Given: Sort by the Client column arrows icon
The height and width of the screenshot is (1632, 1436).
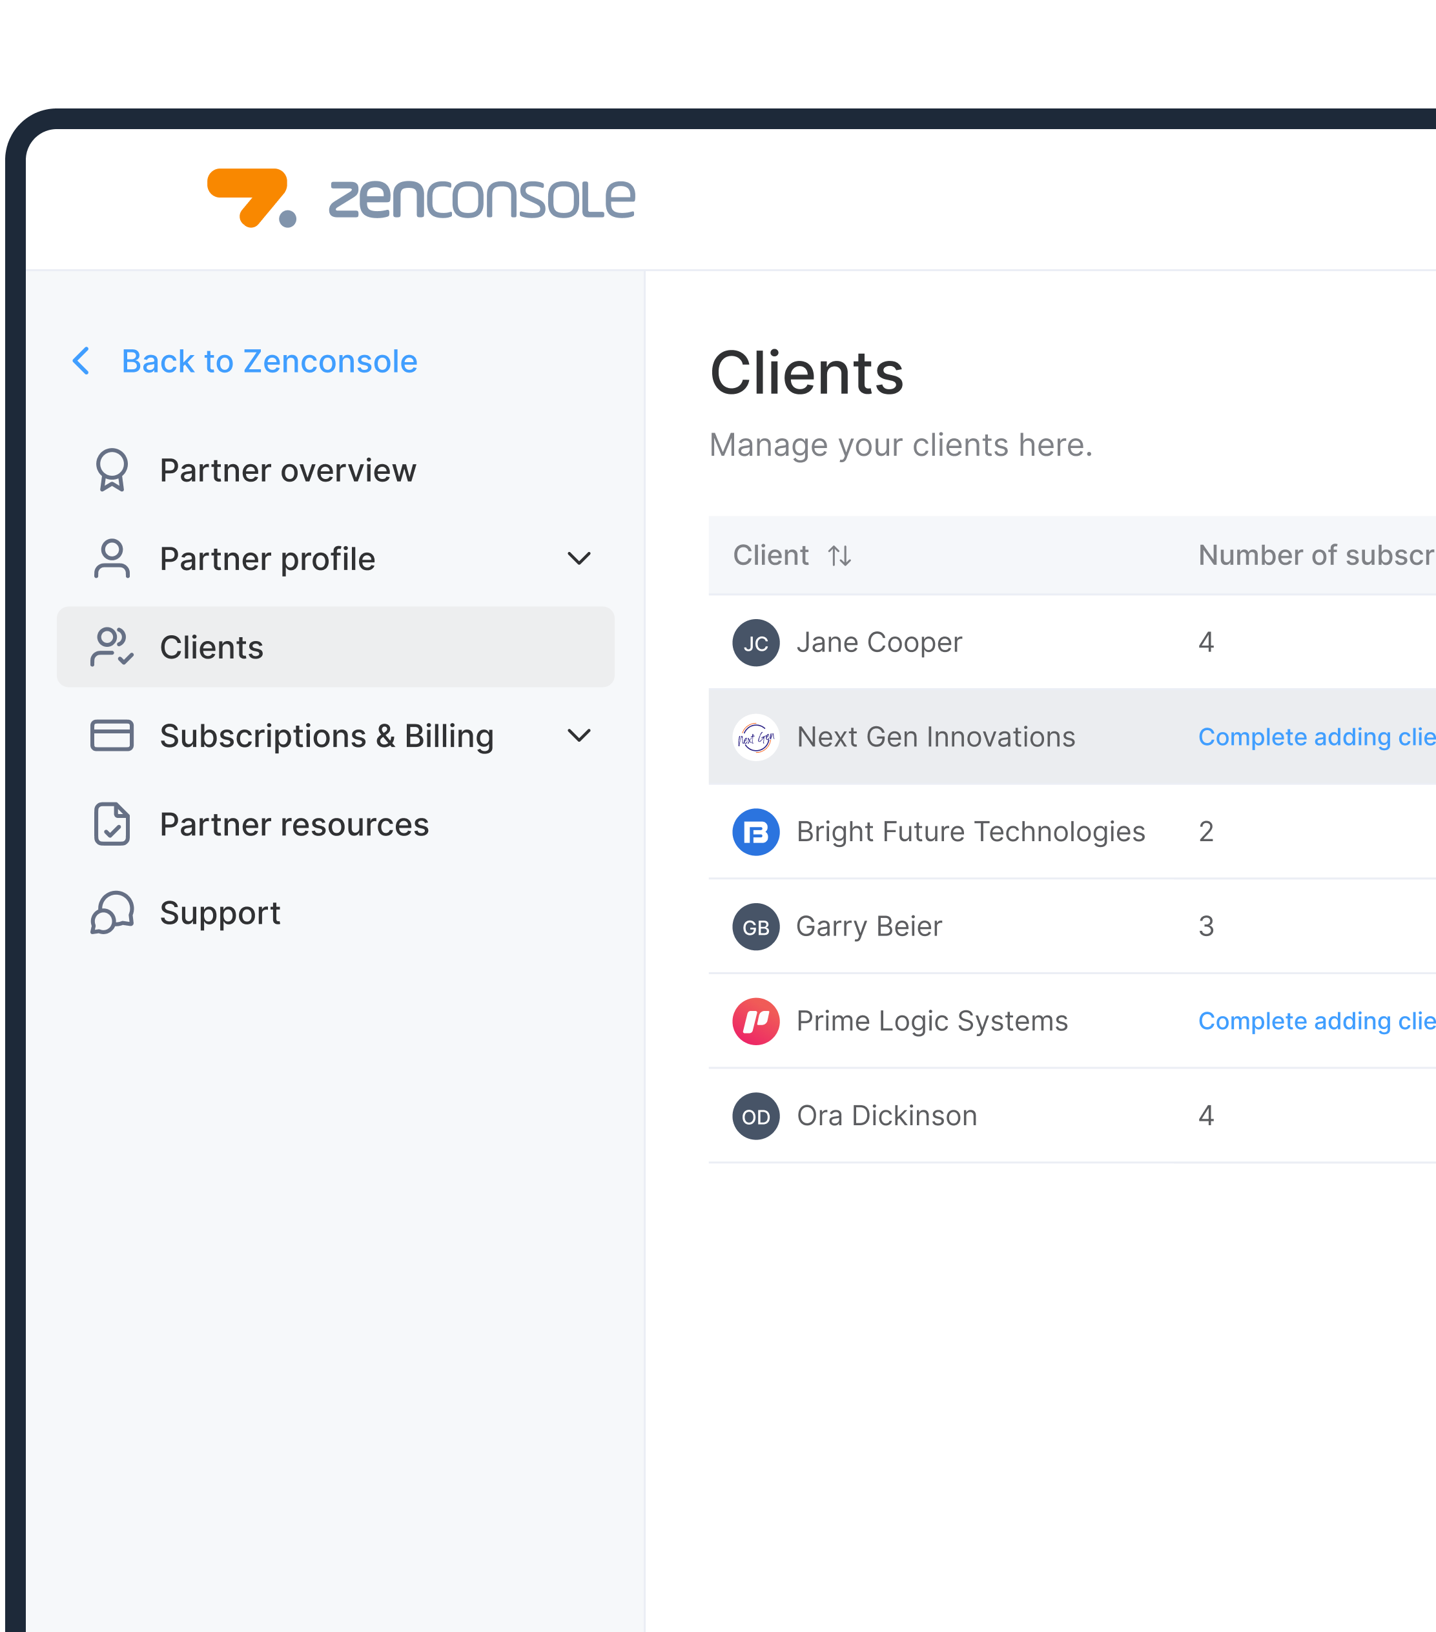Looking at the screenshot, I should click(839, 556).
